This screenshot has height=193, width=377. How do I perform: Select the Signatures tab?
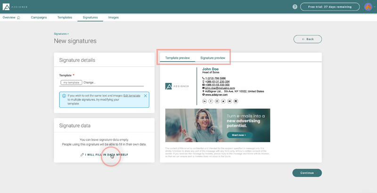(x=90, y=17)
